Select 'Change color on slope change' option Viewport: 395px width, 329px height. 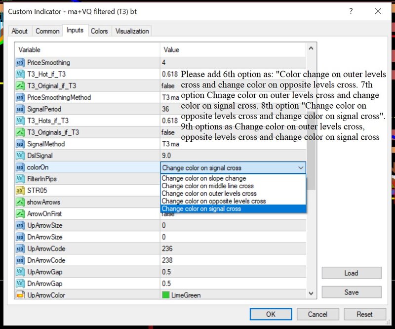click(x=203, y=178)
